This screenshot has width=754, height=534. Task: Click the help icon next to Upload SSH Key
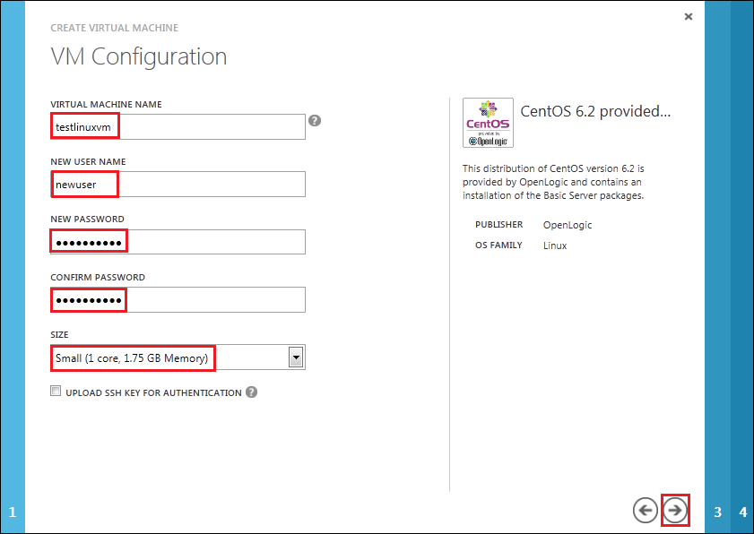coord(252,392)
